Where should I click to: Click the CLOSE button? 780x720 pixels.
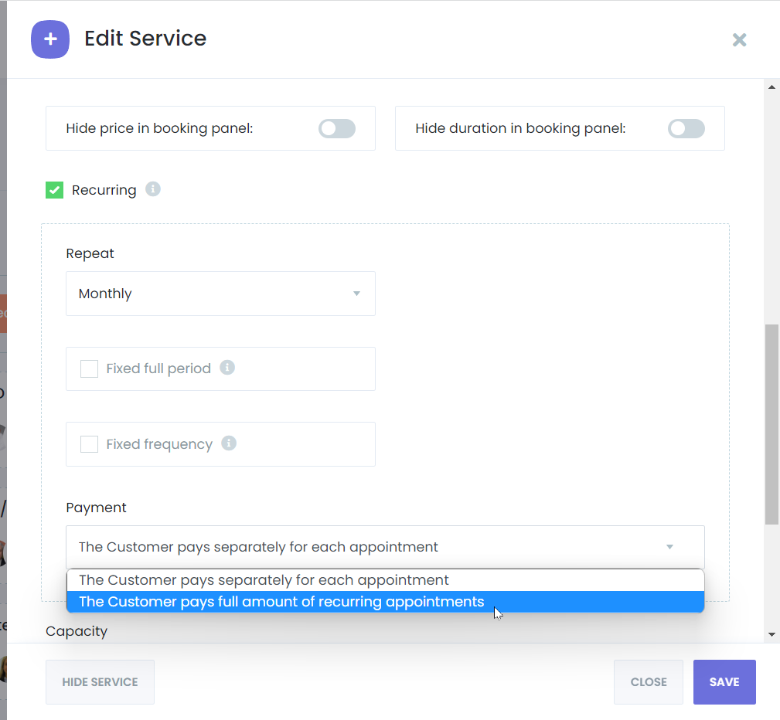(x=648, y=682)
